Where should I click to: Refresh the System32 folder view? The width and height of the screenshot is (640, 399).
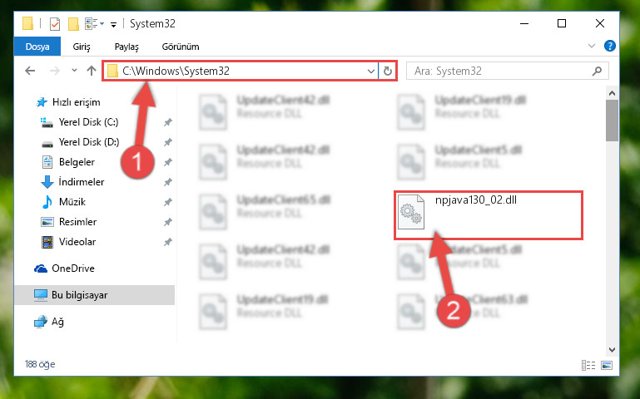pyautogui.click(x=387, y=71)
